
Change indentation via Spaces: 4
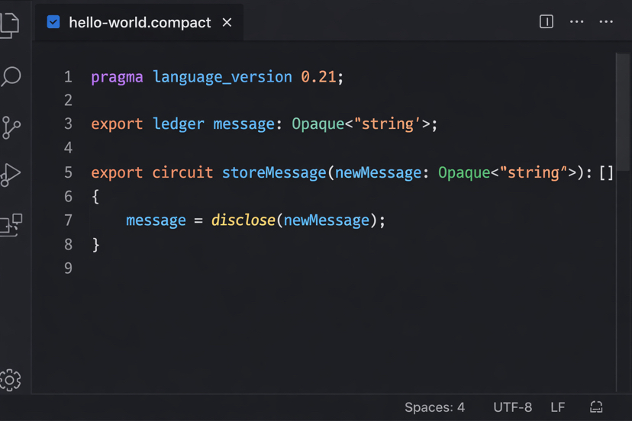coord(434,407)
